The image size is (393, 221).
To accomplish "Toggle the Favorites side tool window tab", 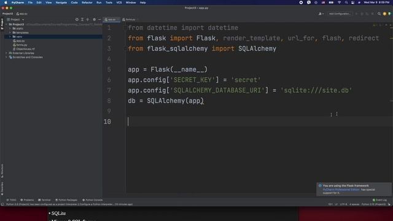I will coord(2,188).
